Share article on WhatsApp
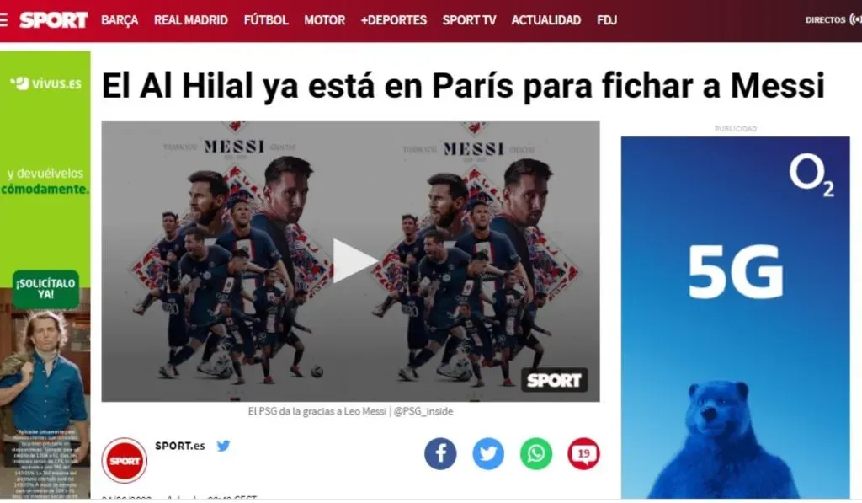 536,454
